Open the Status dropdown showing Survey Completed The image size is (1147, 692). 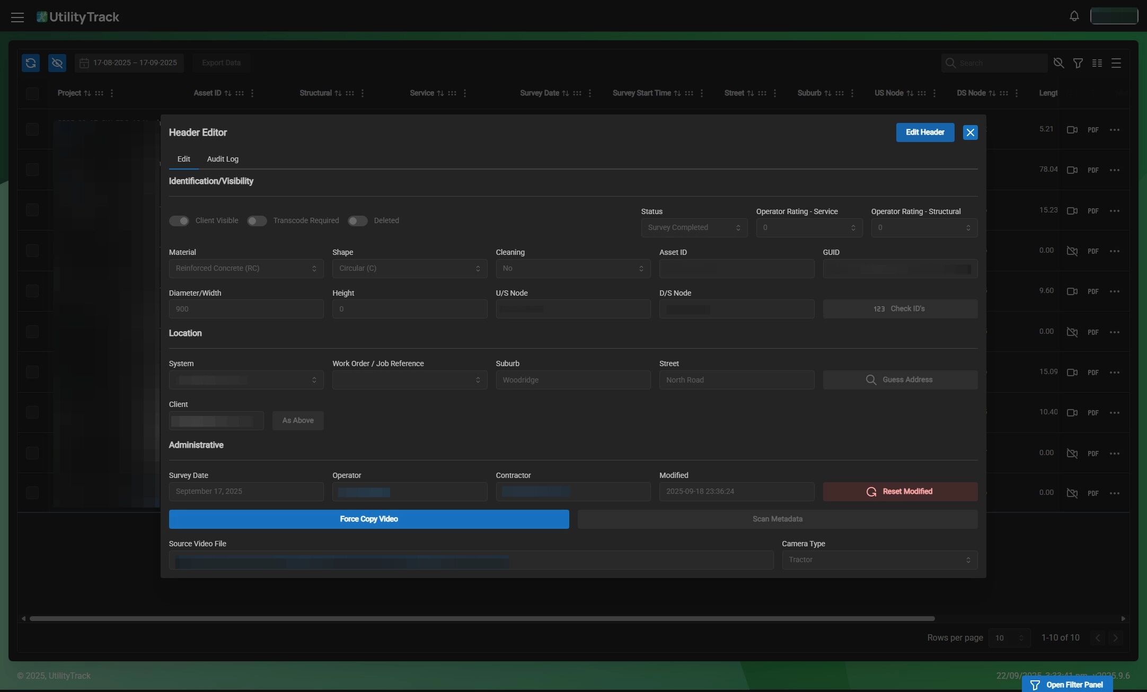[694, 227]
